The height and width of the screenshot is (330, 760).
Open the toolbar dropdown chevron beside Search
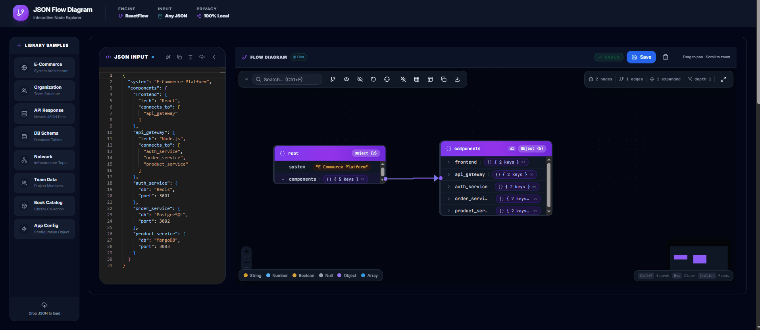pyautogui.click(x=246, y=79)
